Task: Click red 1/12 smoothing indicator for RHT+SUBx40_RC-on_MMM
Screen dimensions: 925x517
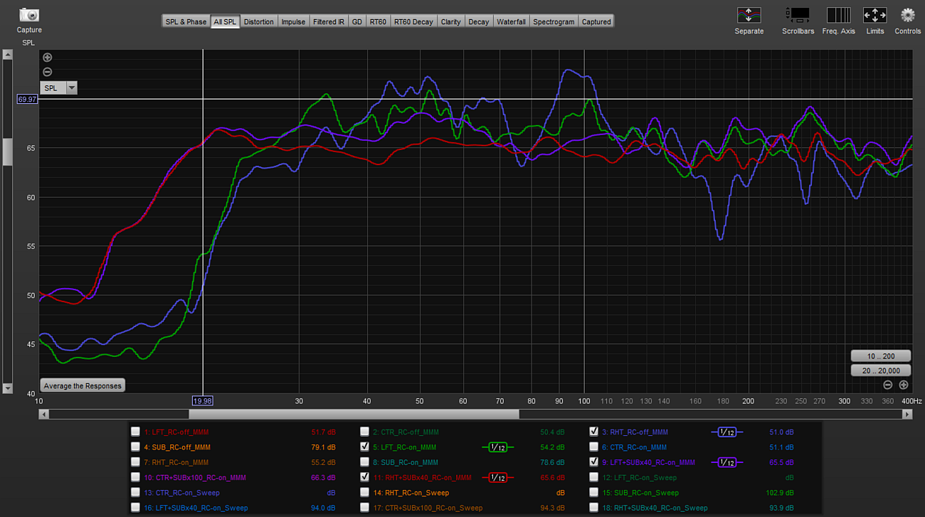Action: [497, 477]
